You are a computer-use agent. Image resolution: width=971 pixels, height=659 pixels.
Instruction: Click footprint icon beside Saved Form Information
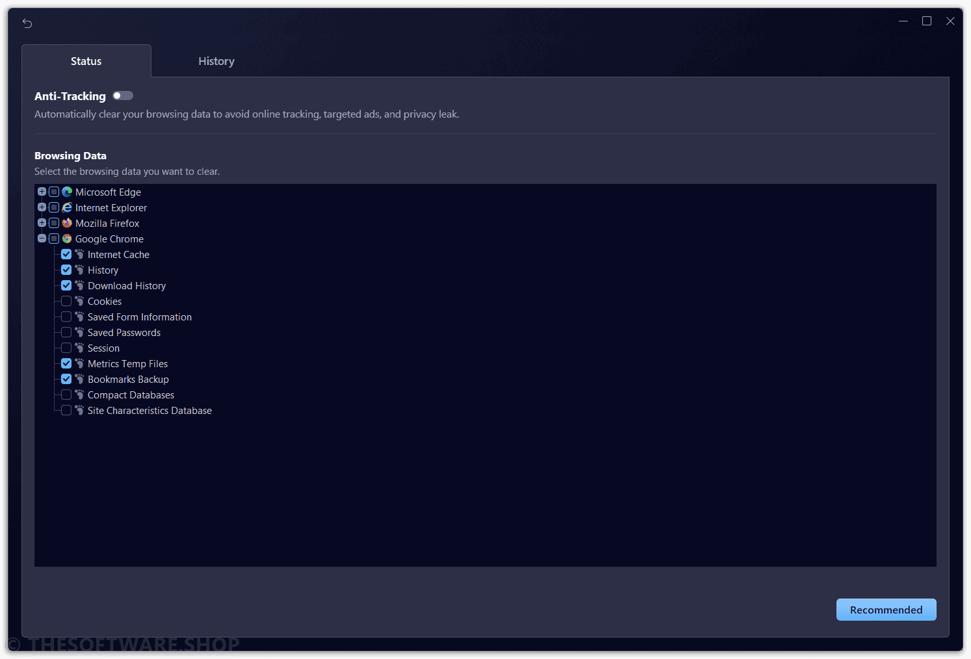tap(79, 317)
